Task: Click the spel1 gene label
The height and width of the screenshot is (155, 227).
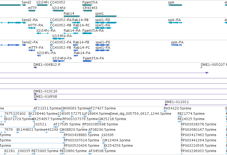Action: coord(99,13)
